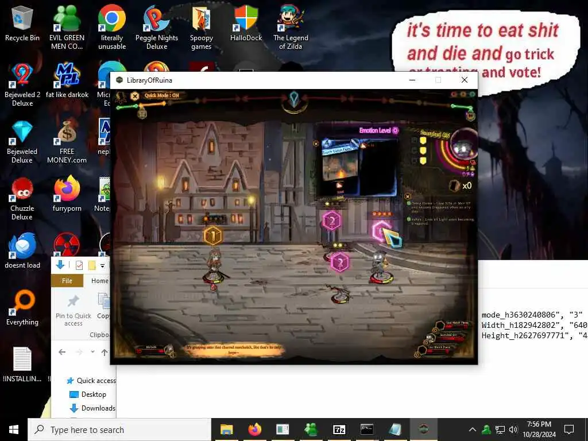Click the green men app on the taskbar
Viewport: 588px width, 441px height.
[x=311, y=430]
